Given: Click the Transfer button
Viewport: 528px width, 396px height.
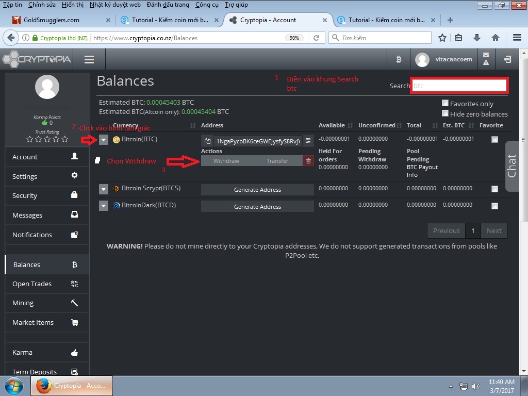Looking at the screenshot, I should (277, 161).
